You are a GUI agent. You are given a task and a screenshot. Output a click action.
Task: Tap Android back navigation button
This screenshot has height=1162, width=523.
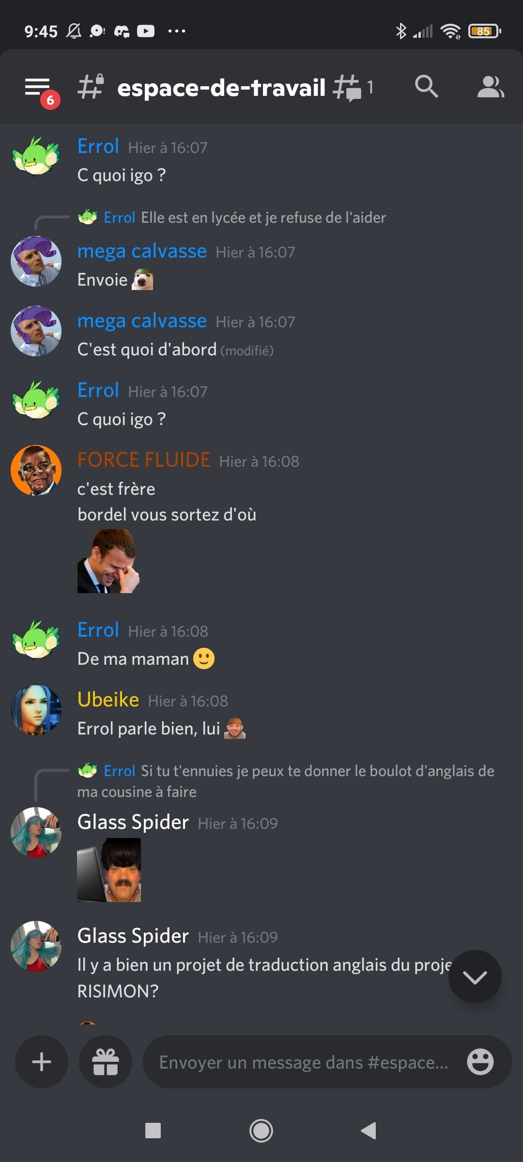coord(369,1131)
